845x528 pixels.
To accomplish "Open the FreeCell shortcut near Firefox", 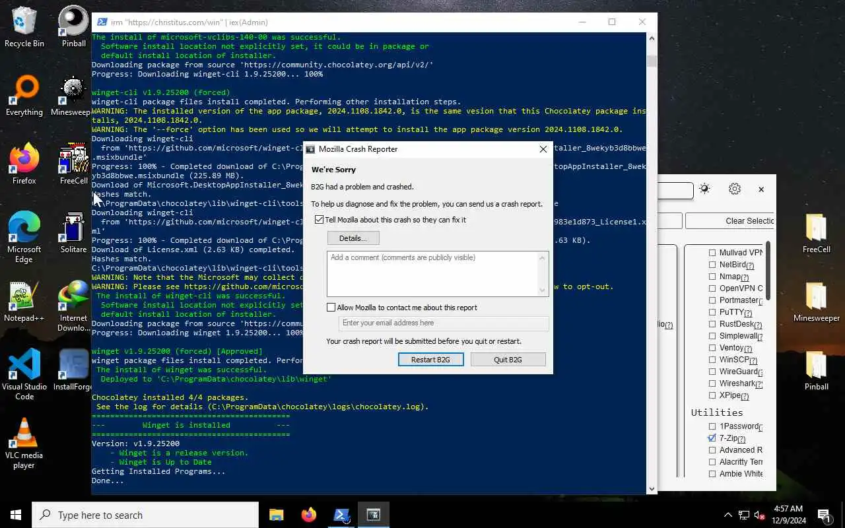I will pos(73,164).
